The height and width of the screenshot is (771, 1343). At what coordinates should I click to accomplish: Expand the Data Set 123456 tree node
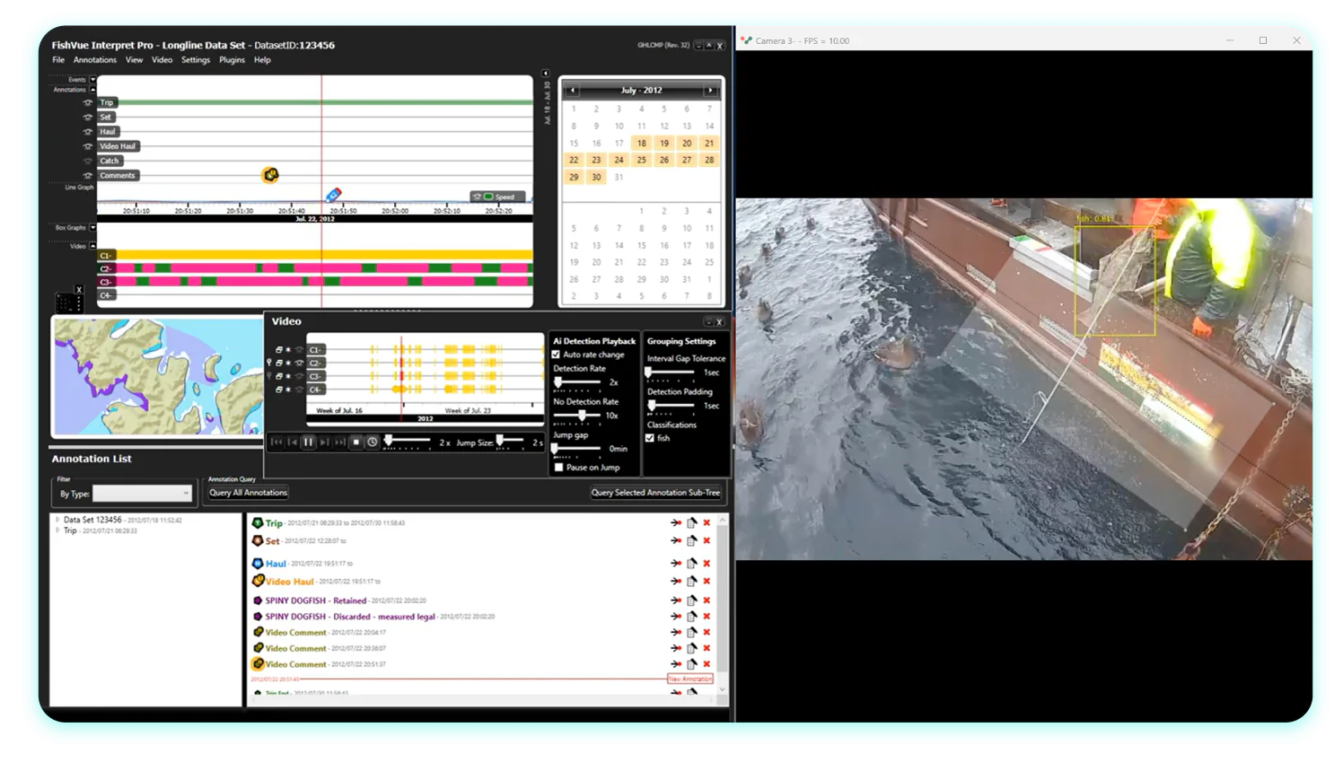coord(57,520)
